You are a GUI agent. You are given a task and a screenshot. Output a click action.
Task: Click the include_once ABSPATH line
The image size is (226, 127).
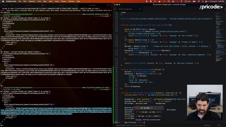(x=151, y=95)
